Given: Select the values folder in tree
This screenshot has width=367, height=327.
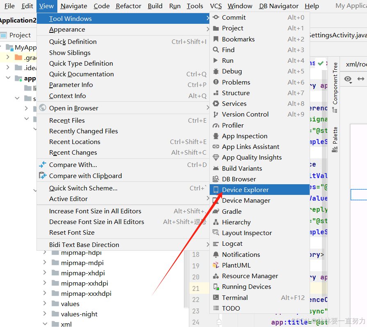Looking at the screenshot, I should click(x=70, y=304).
